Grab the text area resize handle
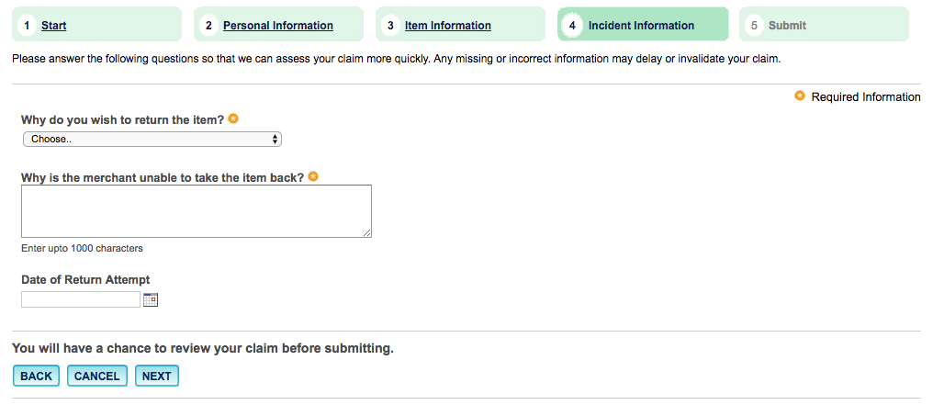 click(x=367, y=233)
